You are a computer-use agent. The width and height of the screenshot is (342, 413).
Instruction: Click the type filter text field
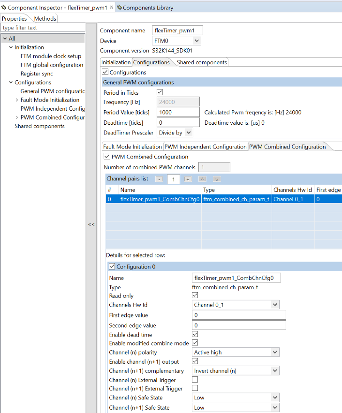(x=43, y=28)
